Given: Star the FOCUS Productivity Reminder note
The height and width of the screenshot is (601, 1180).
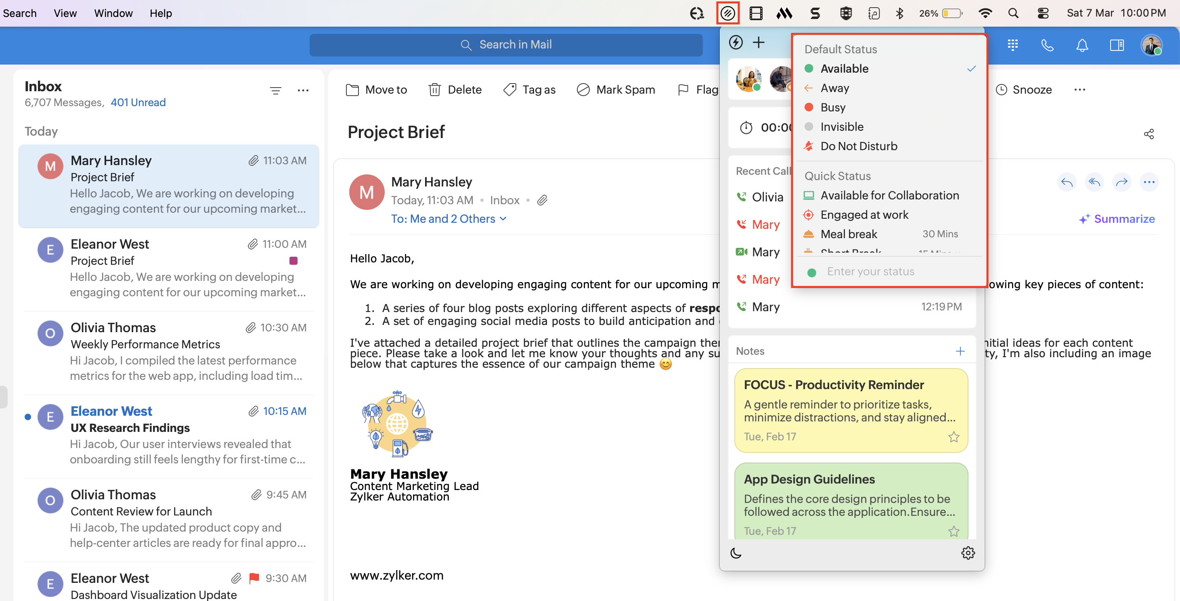Looking at the screenshot, I should click(954, 437).
